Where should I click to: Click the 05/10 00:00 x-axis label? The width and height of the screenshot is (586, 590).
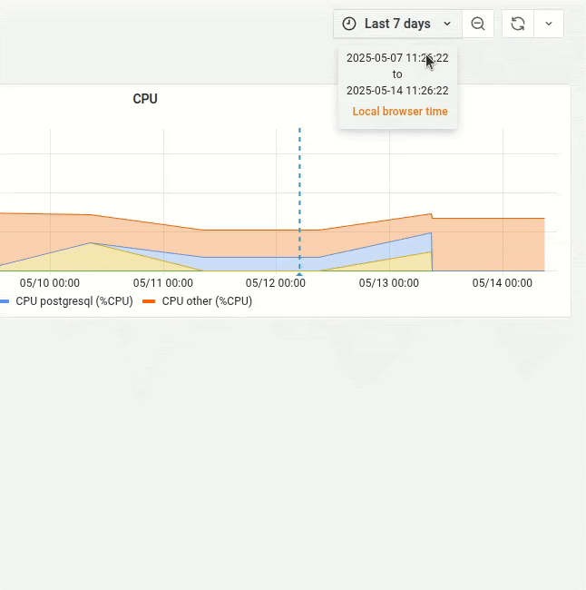[50, 283]
